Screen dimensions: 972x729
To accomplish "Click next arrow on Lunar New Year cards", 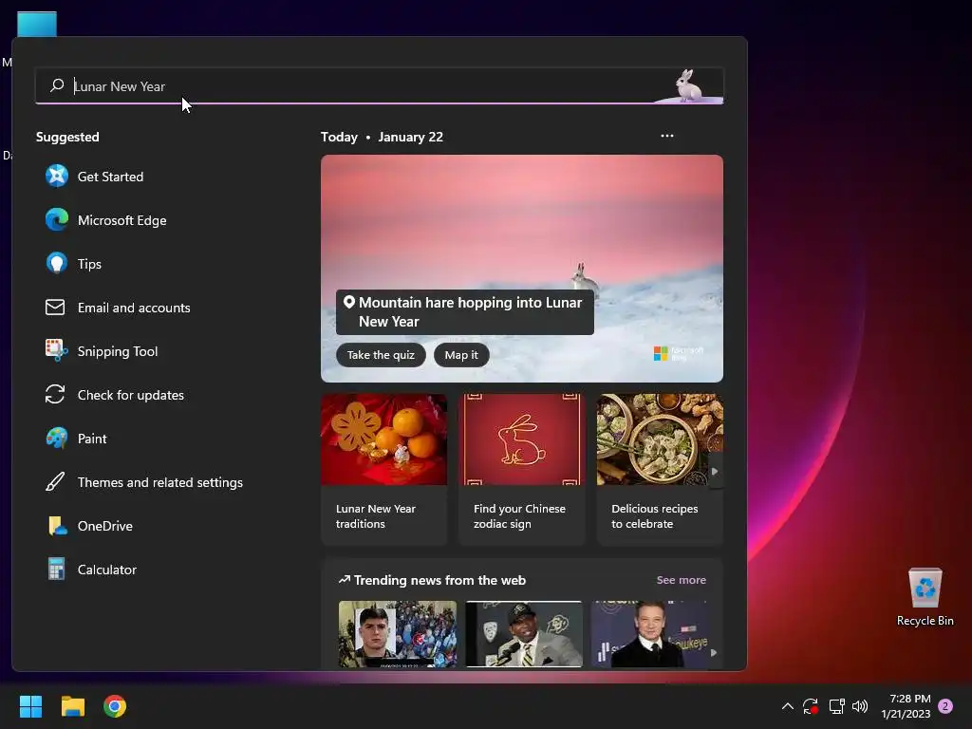I will tap(715, 471).
